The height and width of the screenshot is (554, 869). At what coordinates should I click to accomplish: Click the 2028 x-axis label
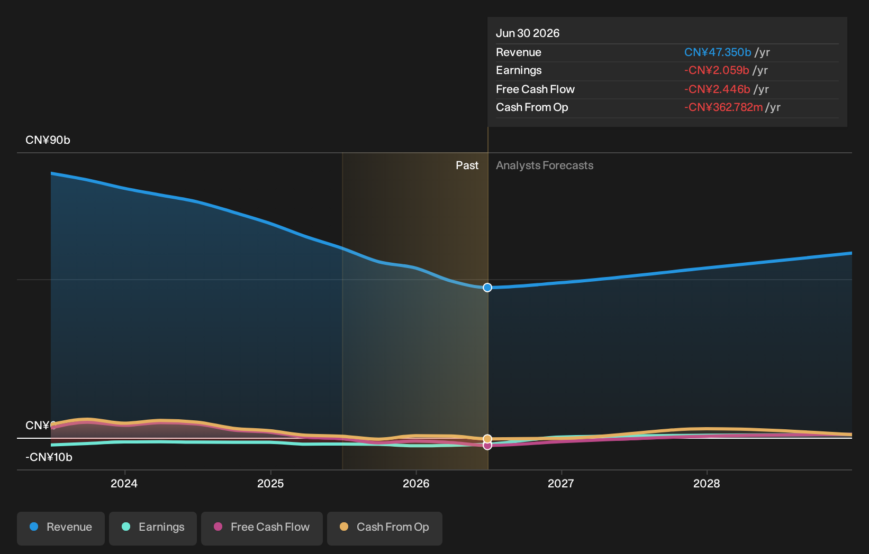pyautogui.click(x=707, y=483)
